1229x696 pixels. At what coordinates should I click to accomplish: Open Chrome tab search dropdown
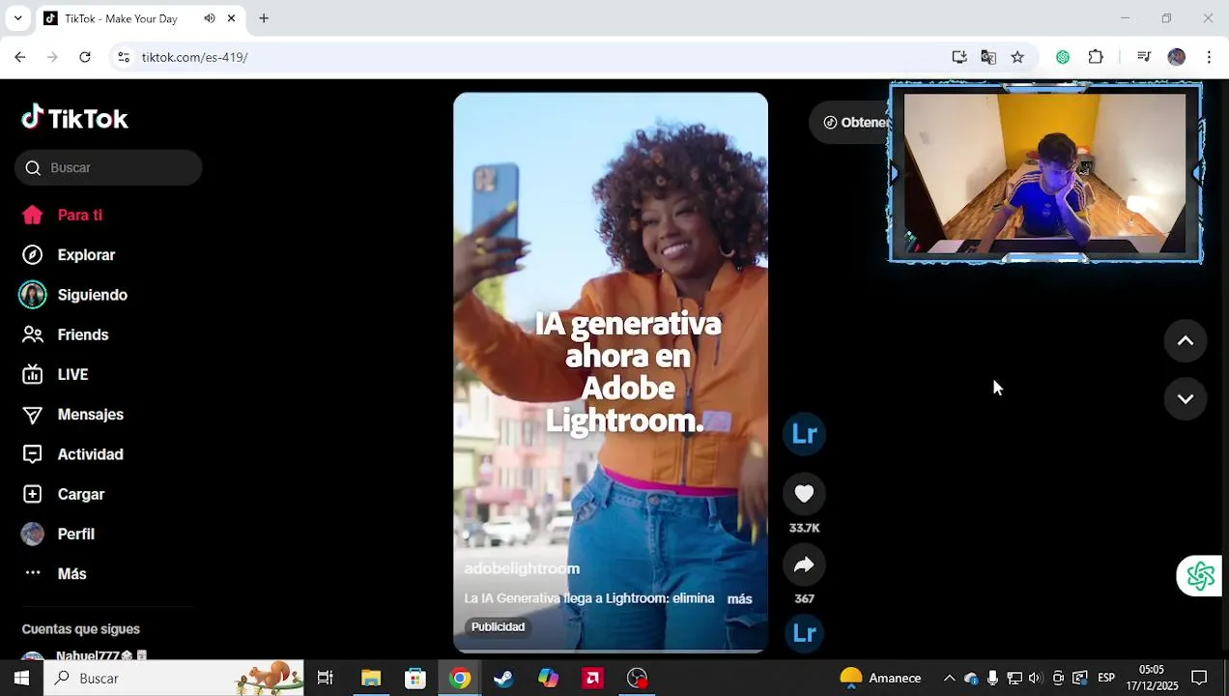click(x=17, y=18)
